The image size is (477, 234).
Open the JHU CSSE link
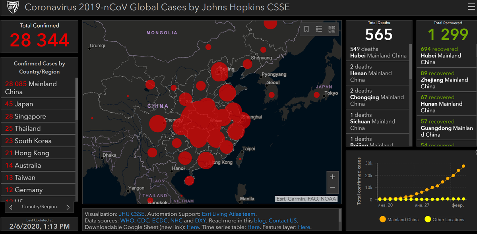coord(131,214)
